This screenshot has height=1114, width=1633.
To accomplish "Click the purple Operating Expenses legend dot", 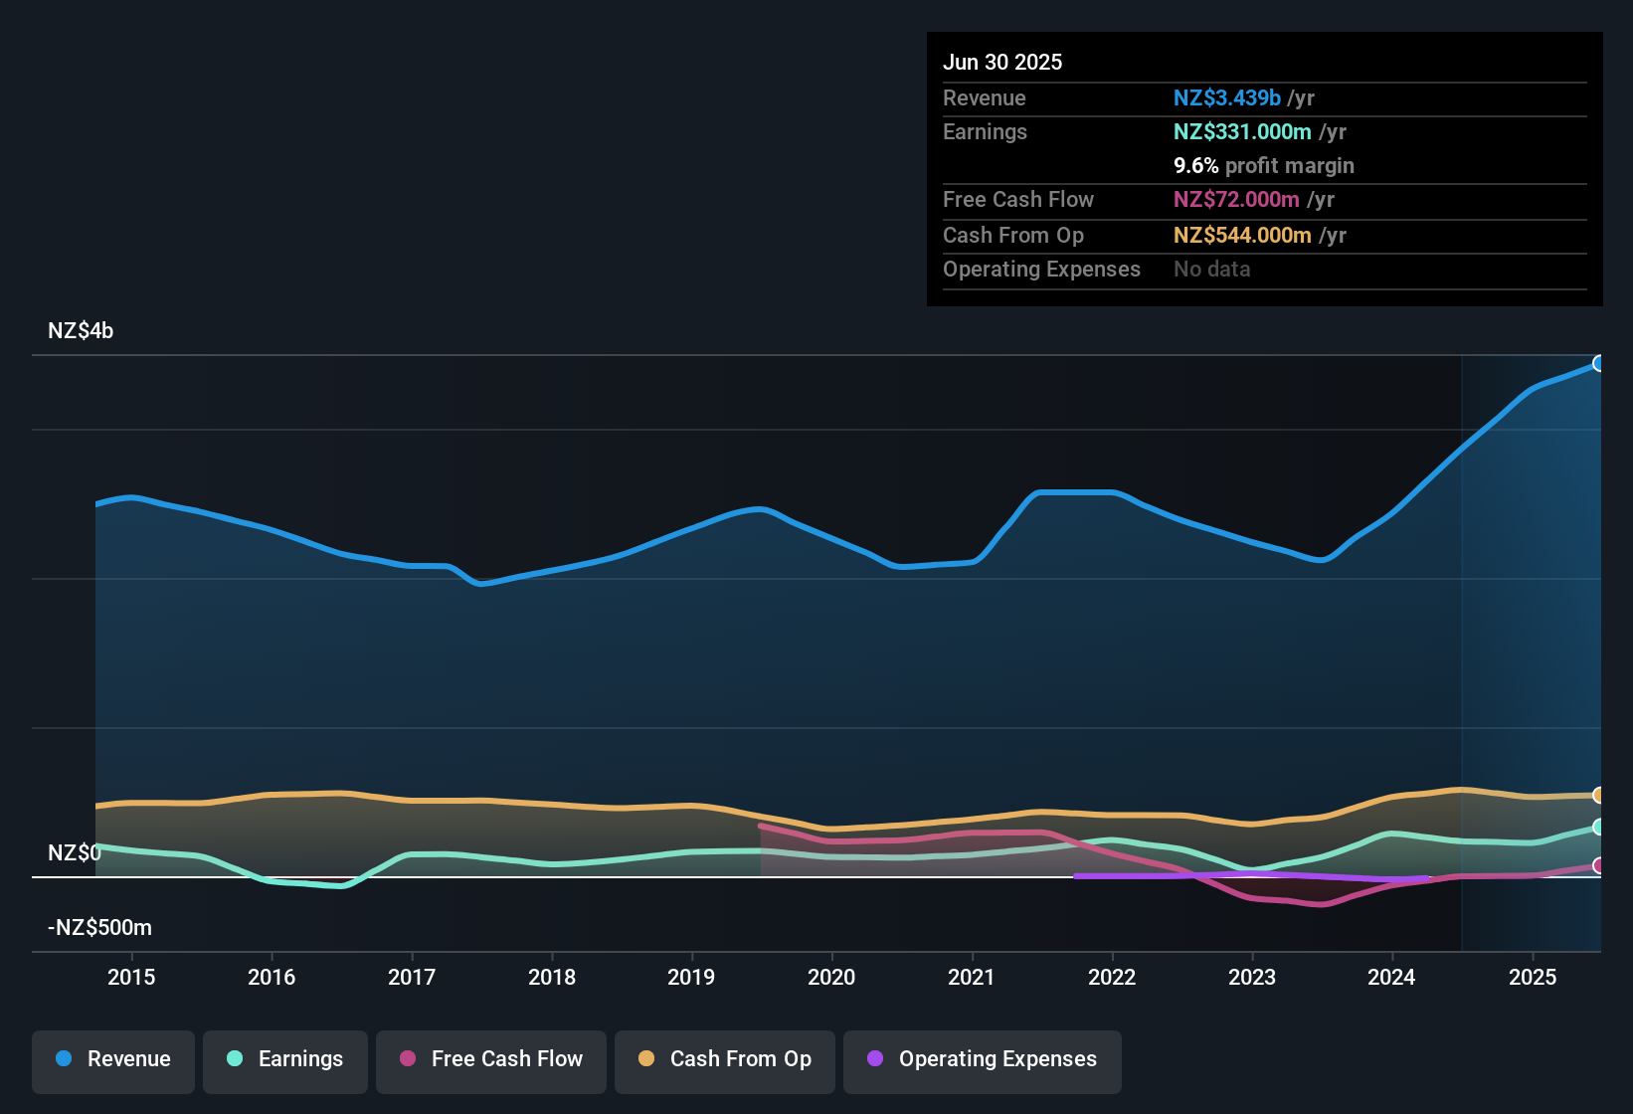I will (x=875, y=1059).
